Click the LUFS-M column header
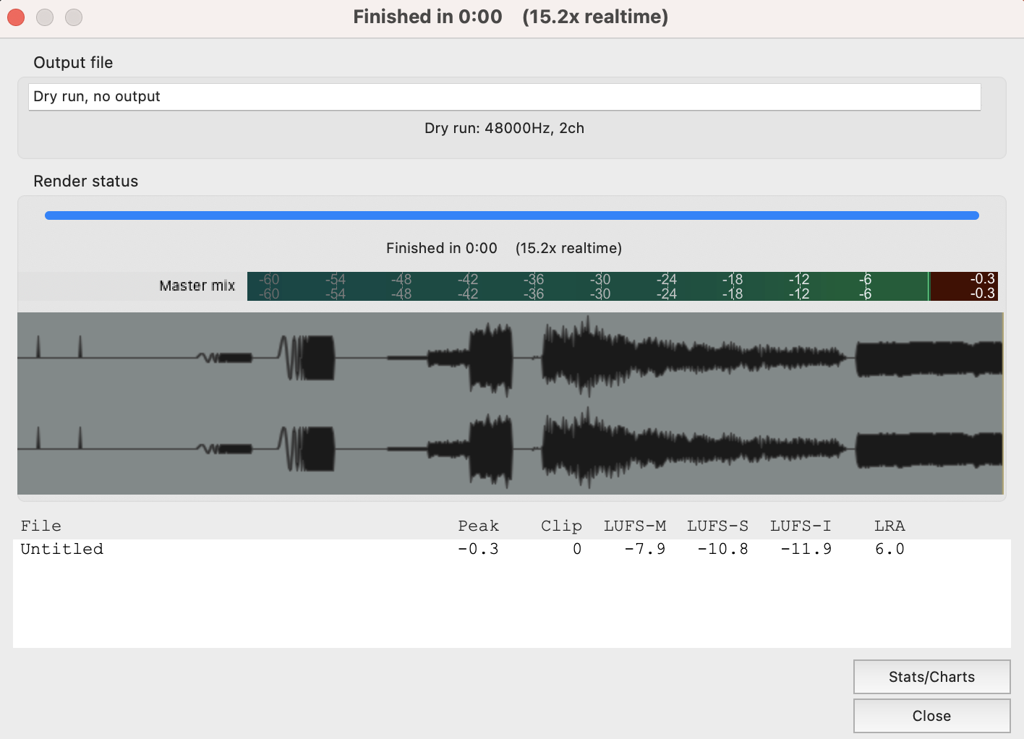The image size is (1024, 739). [x=635, y=526]
